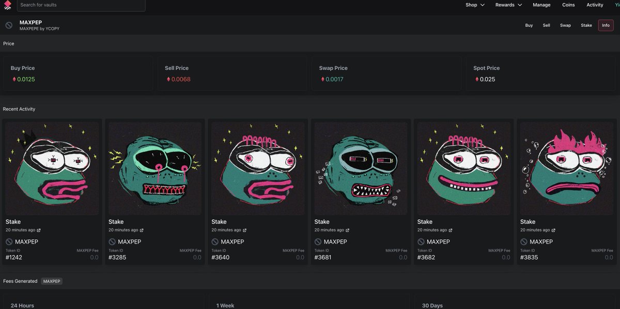Screen dimensions: 620x309
Task: Click the Buy Price value 0.0125
Action: [x=26, y=80]
